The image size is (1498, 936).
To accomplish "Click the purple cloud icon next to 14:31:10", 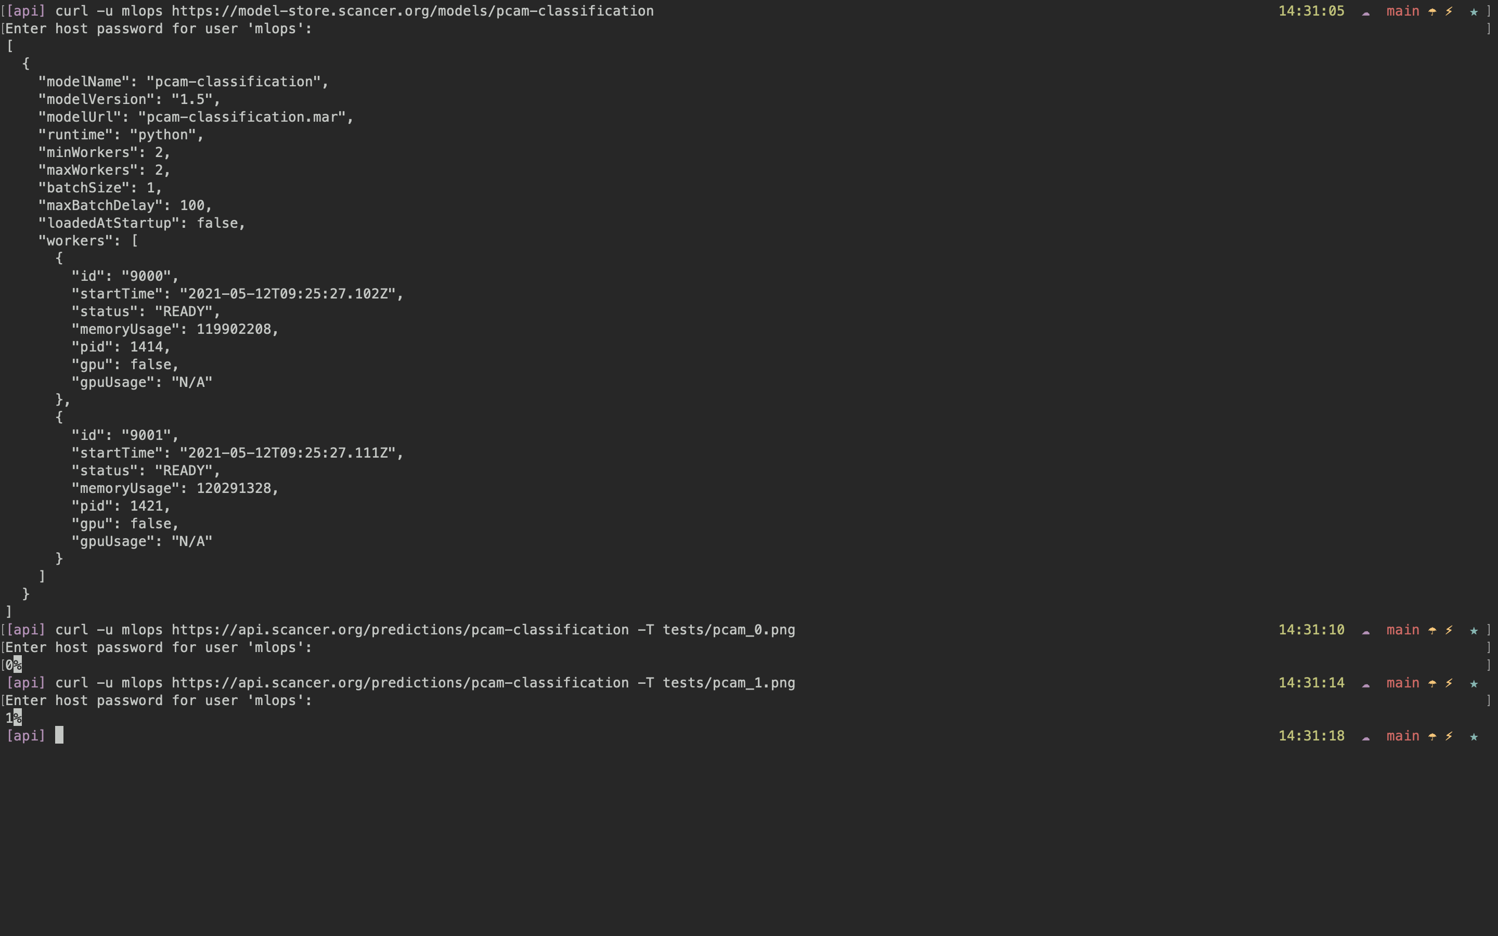I will [1365, 631].
